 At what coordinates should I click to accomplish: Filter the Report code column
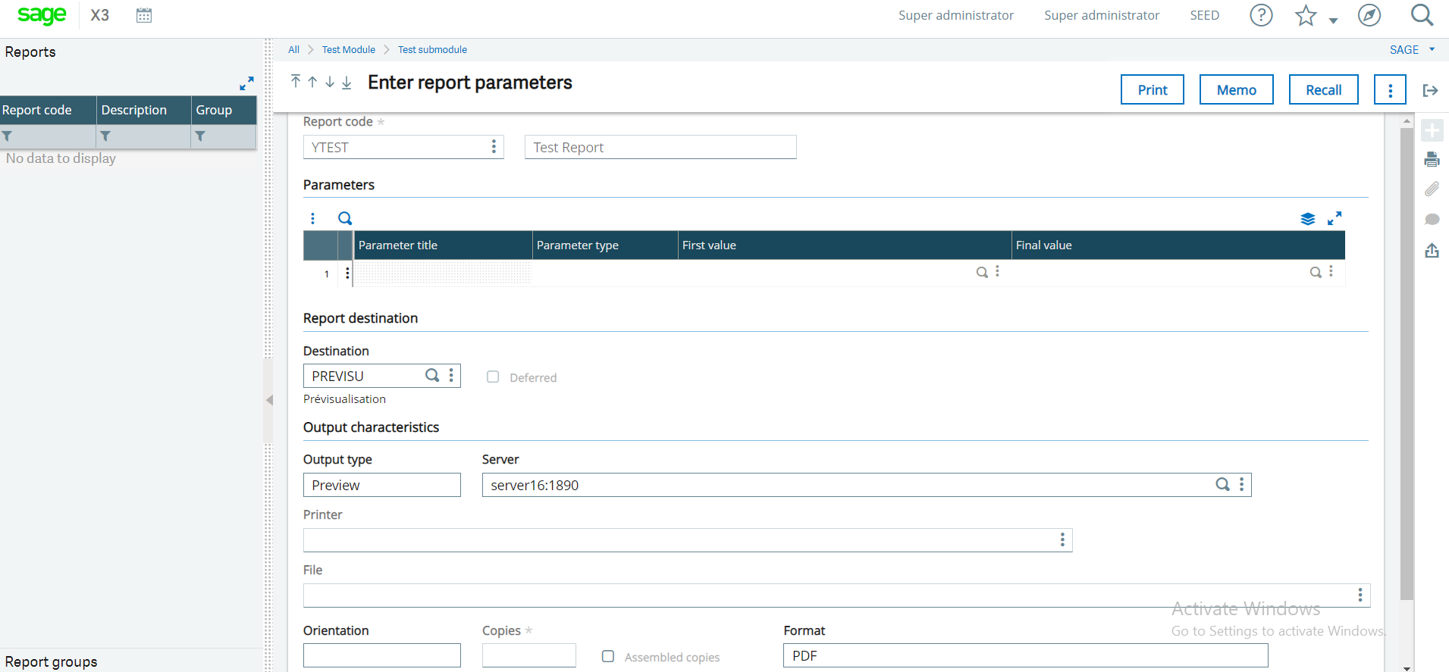[x=7, y=136]
